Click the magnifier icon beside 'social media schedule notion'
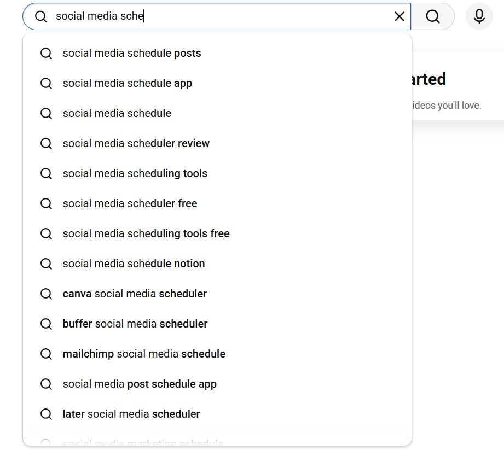This screenshot has width=504, height=456. pos(46,264)
